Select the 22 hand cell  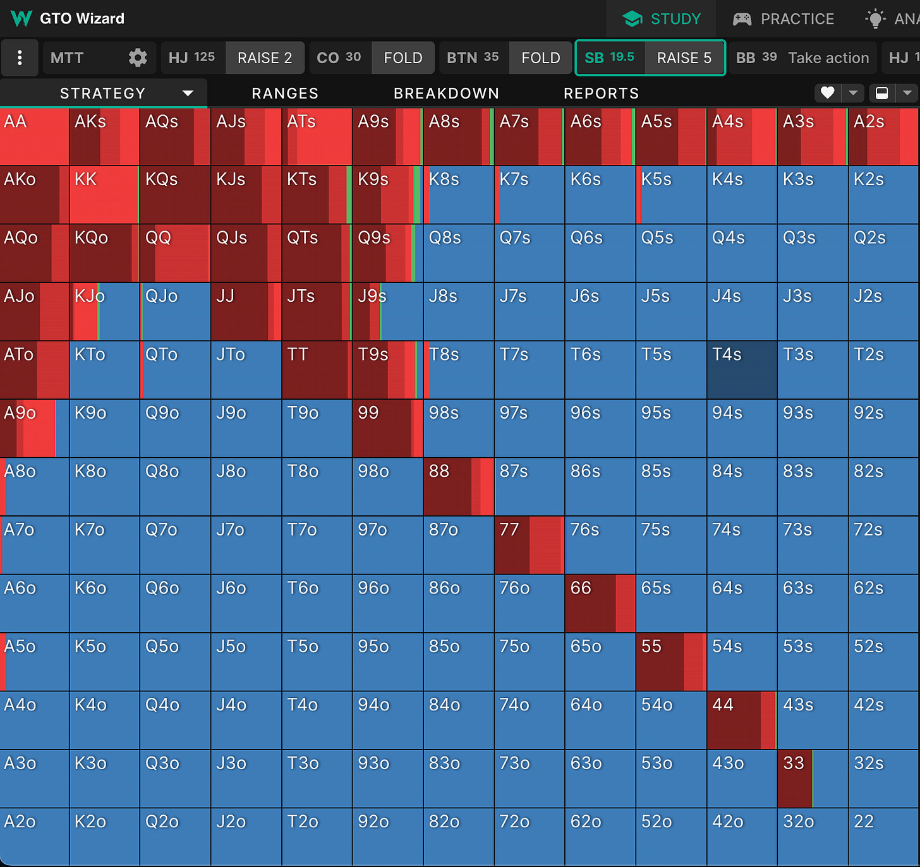pyautogui.click(x=885, y=837)
